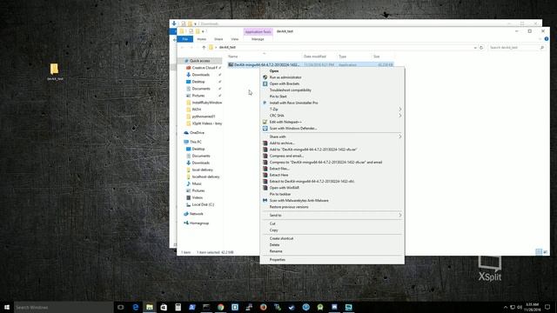Open the File ribbon tab
This screenshot has width=557, height=313.
tap(185, 39)
